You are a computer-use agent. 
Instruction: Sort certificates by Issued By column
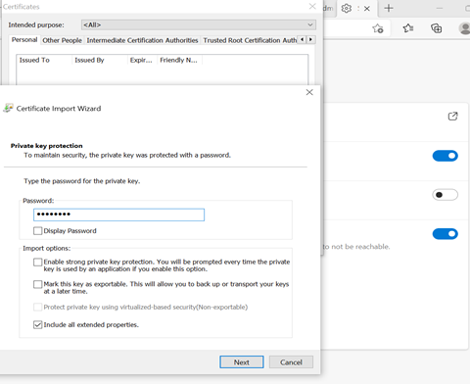tap(99, 60)
